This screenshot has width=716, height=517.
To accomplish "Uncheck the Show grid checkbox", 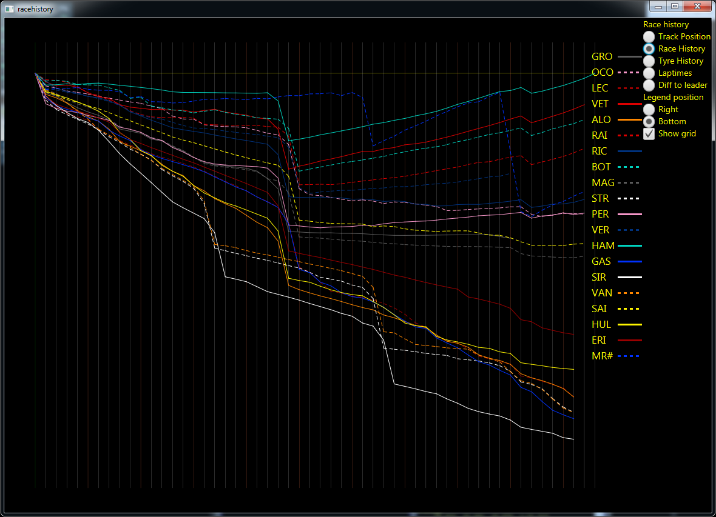I will (649, 133).
